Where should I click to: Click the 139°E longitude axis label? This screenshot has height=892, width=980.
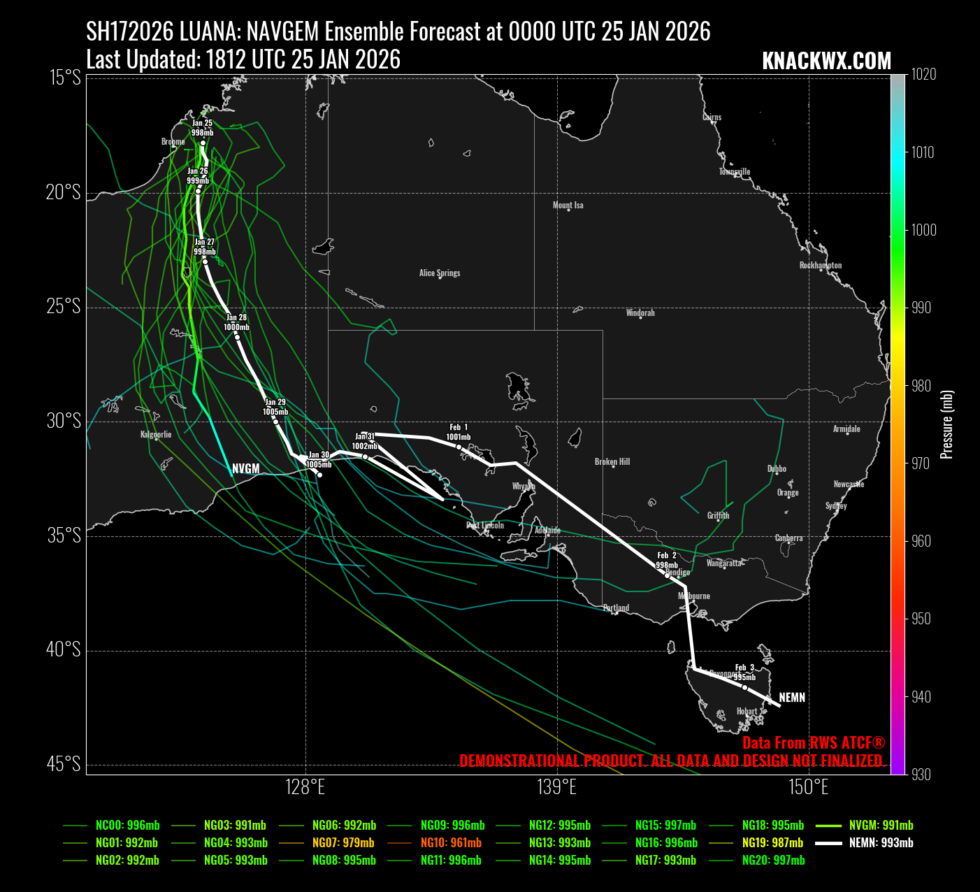(x=558, y=788)
